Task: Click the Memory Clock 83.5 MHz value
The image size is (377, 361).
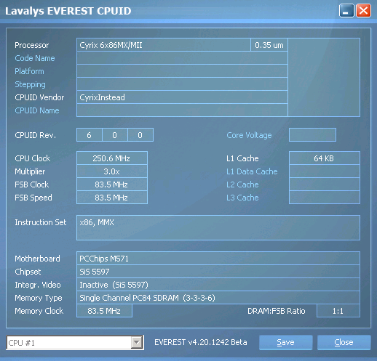Action: 104,311
